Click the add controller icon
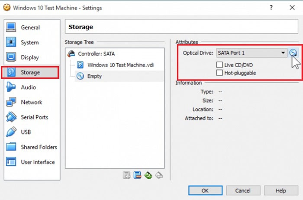 click(x=127, y=175)
